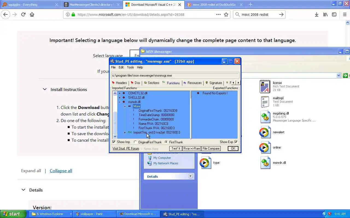
Task: Open the Help menu in Stud_PE
Action: tap(140, 67)
